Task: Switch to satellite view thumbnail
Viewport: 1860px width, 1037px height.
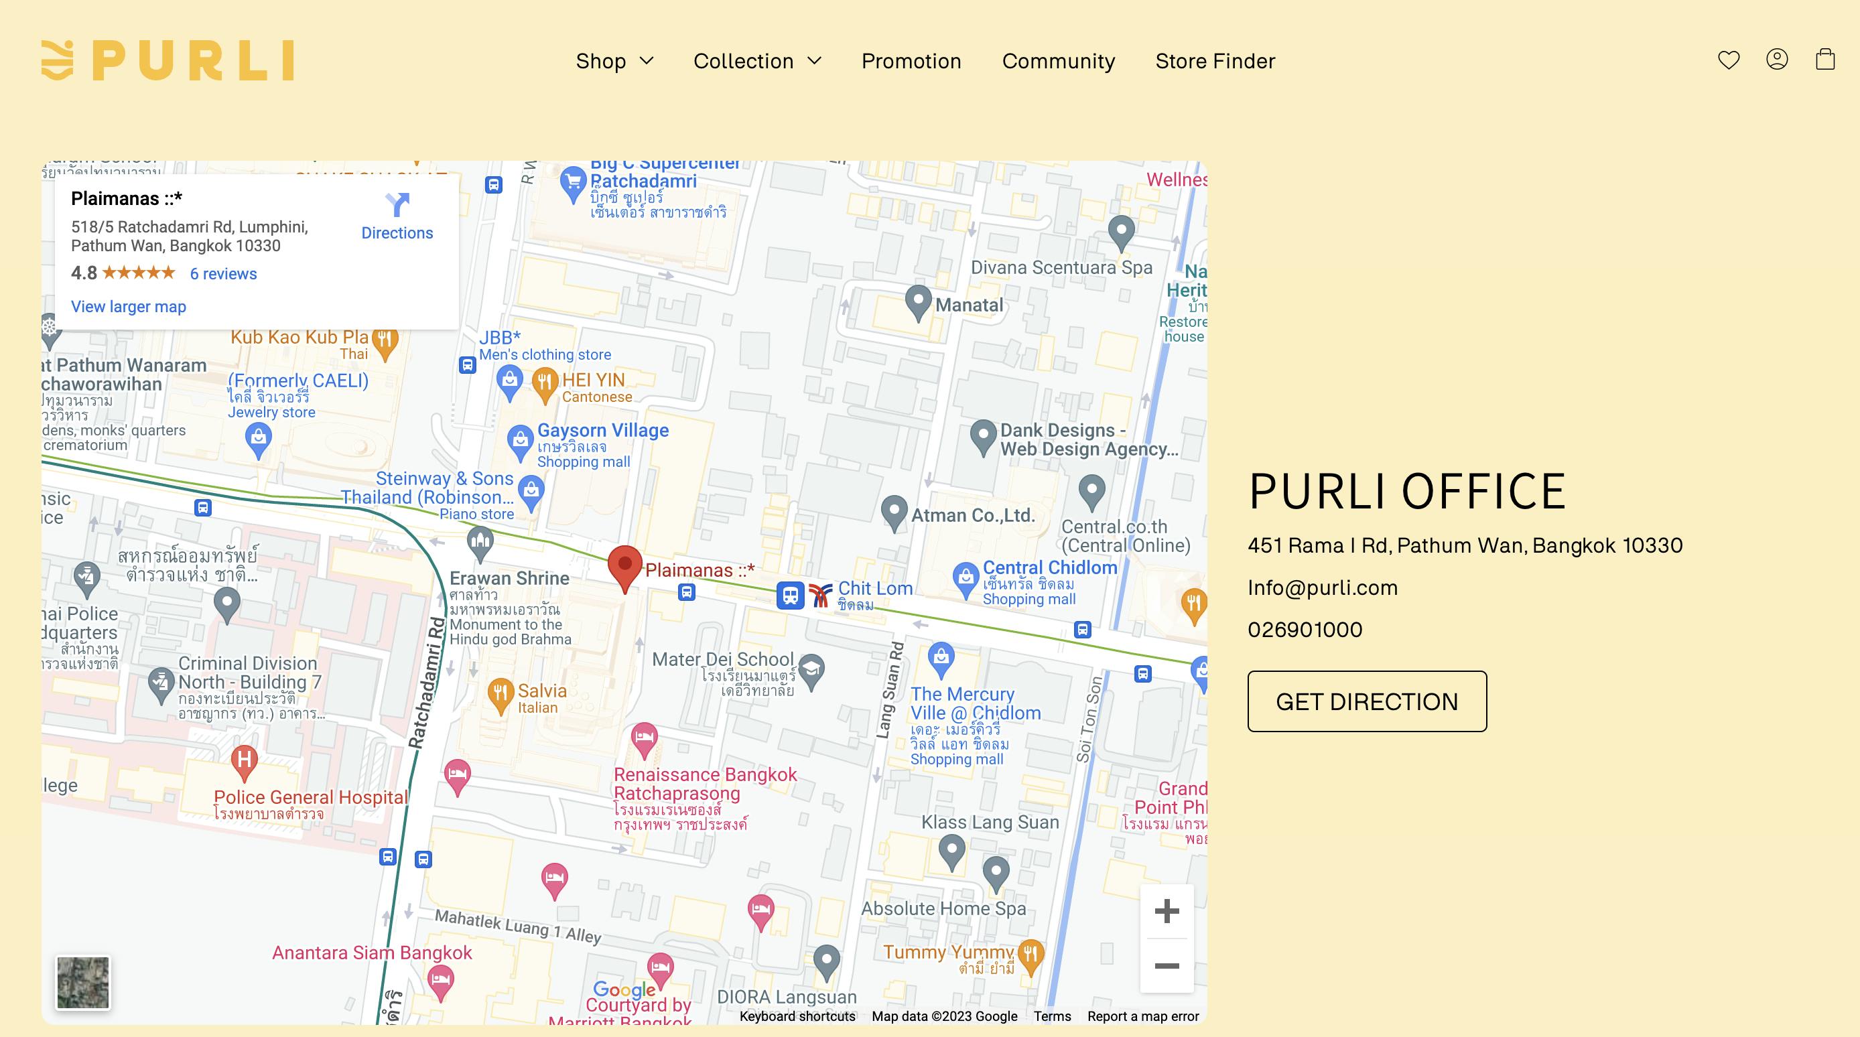Action: [83, 982]
